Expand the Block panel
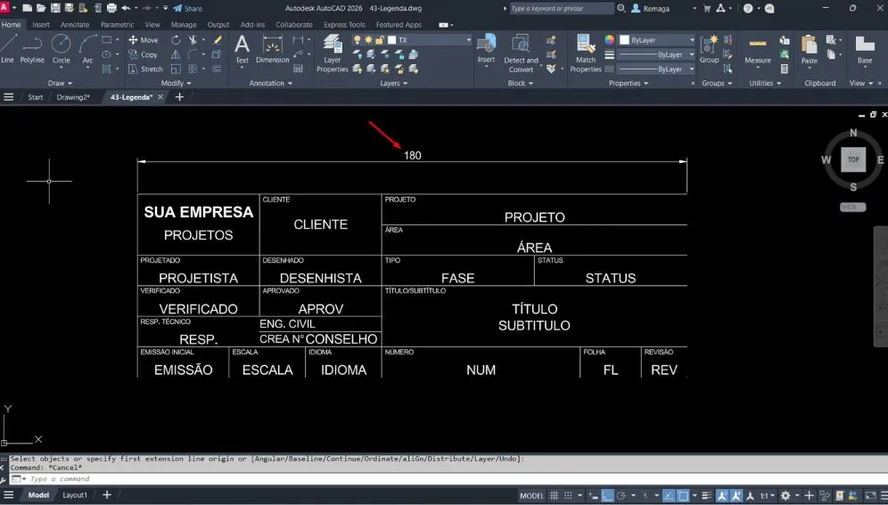888x505 pixels. pos(520,83)
